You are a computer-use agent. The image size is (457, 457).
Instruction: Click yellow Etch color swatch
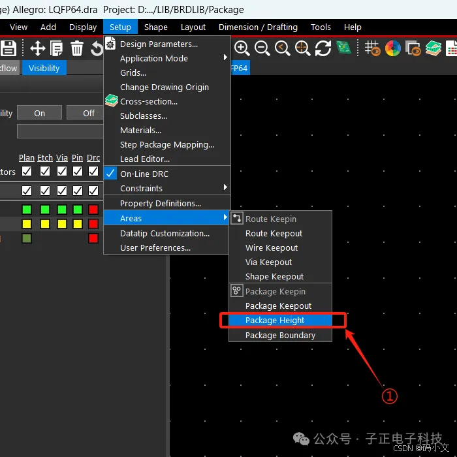(x=45, y=224)
